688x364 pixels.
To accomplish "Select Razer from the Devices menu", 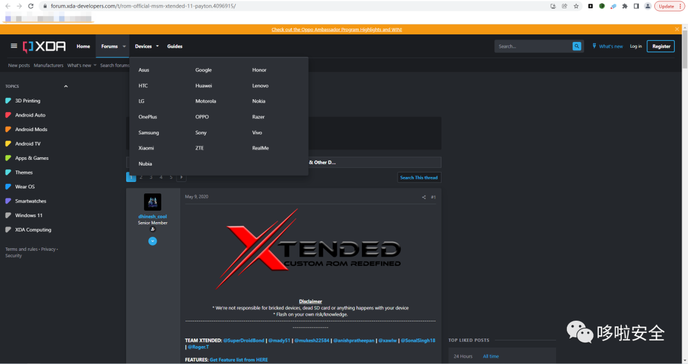I will 259,117.
